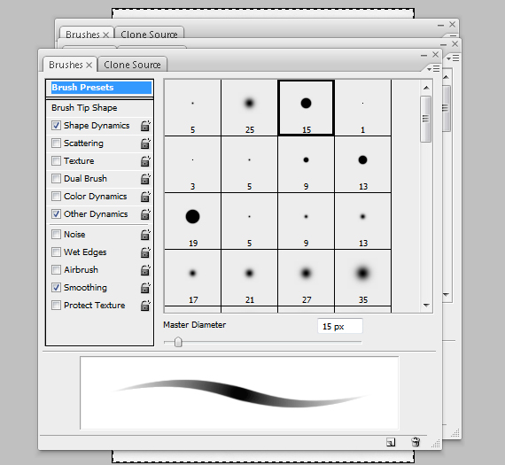Click the brush list scrollbar thumb
Viewport: 505px width, 465px height.
pos(426,119)
